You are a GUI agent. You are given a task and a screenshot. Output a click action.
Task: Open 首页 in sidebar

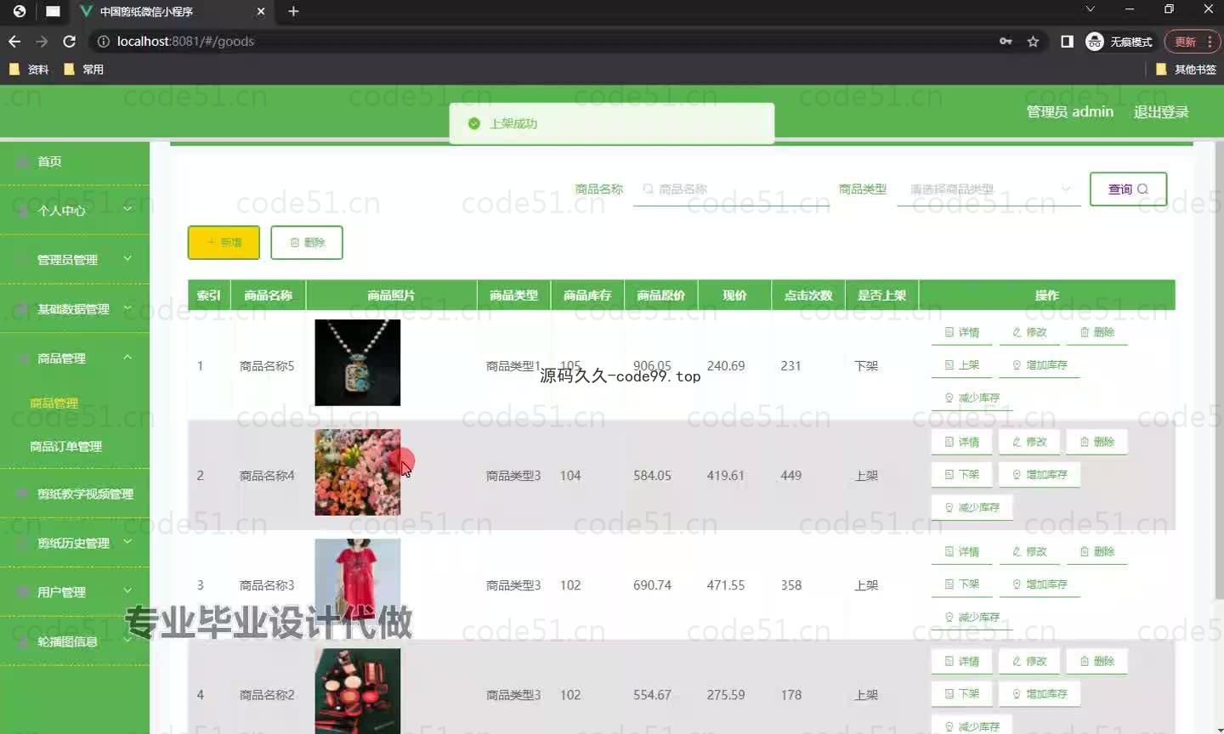coord(75,161)
